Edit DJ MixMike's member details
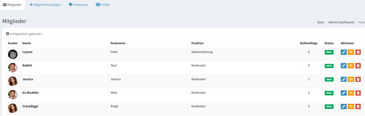Screen dimensions: 365x116 click(344, 93)
